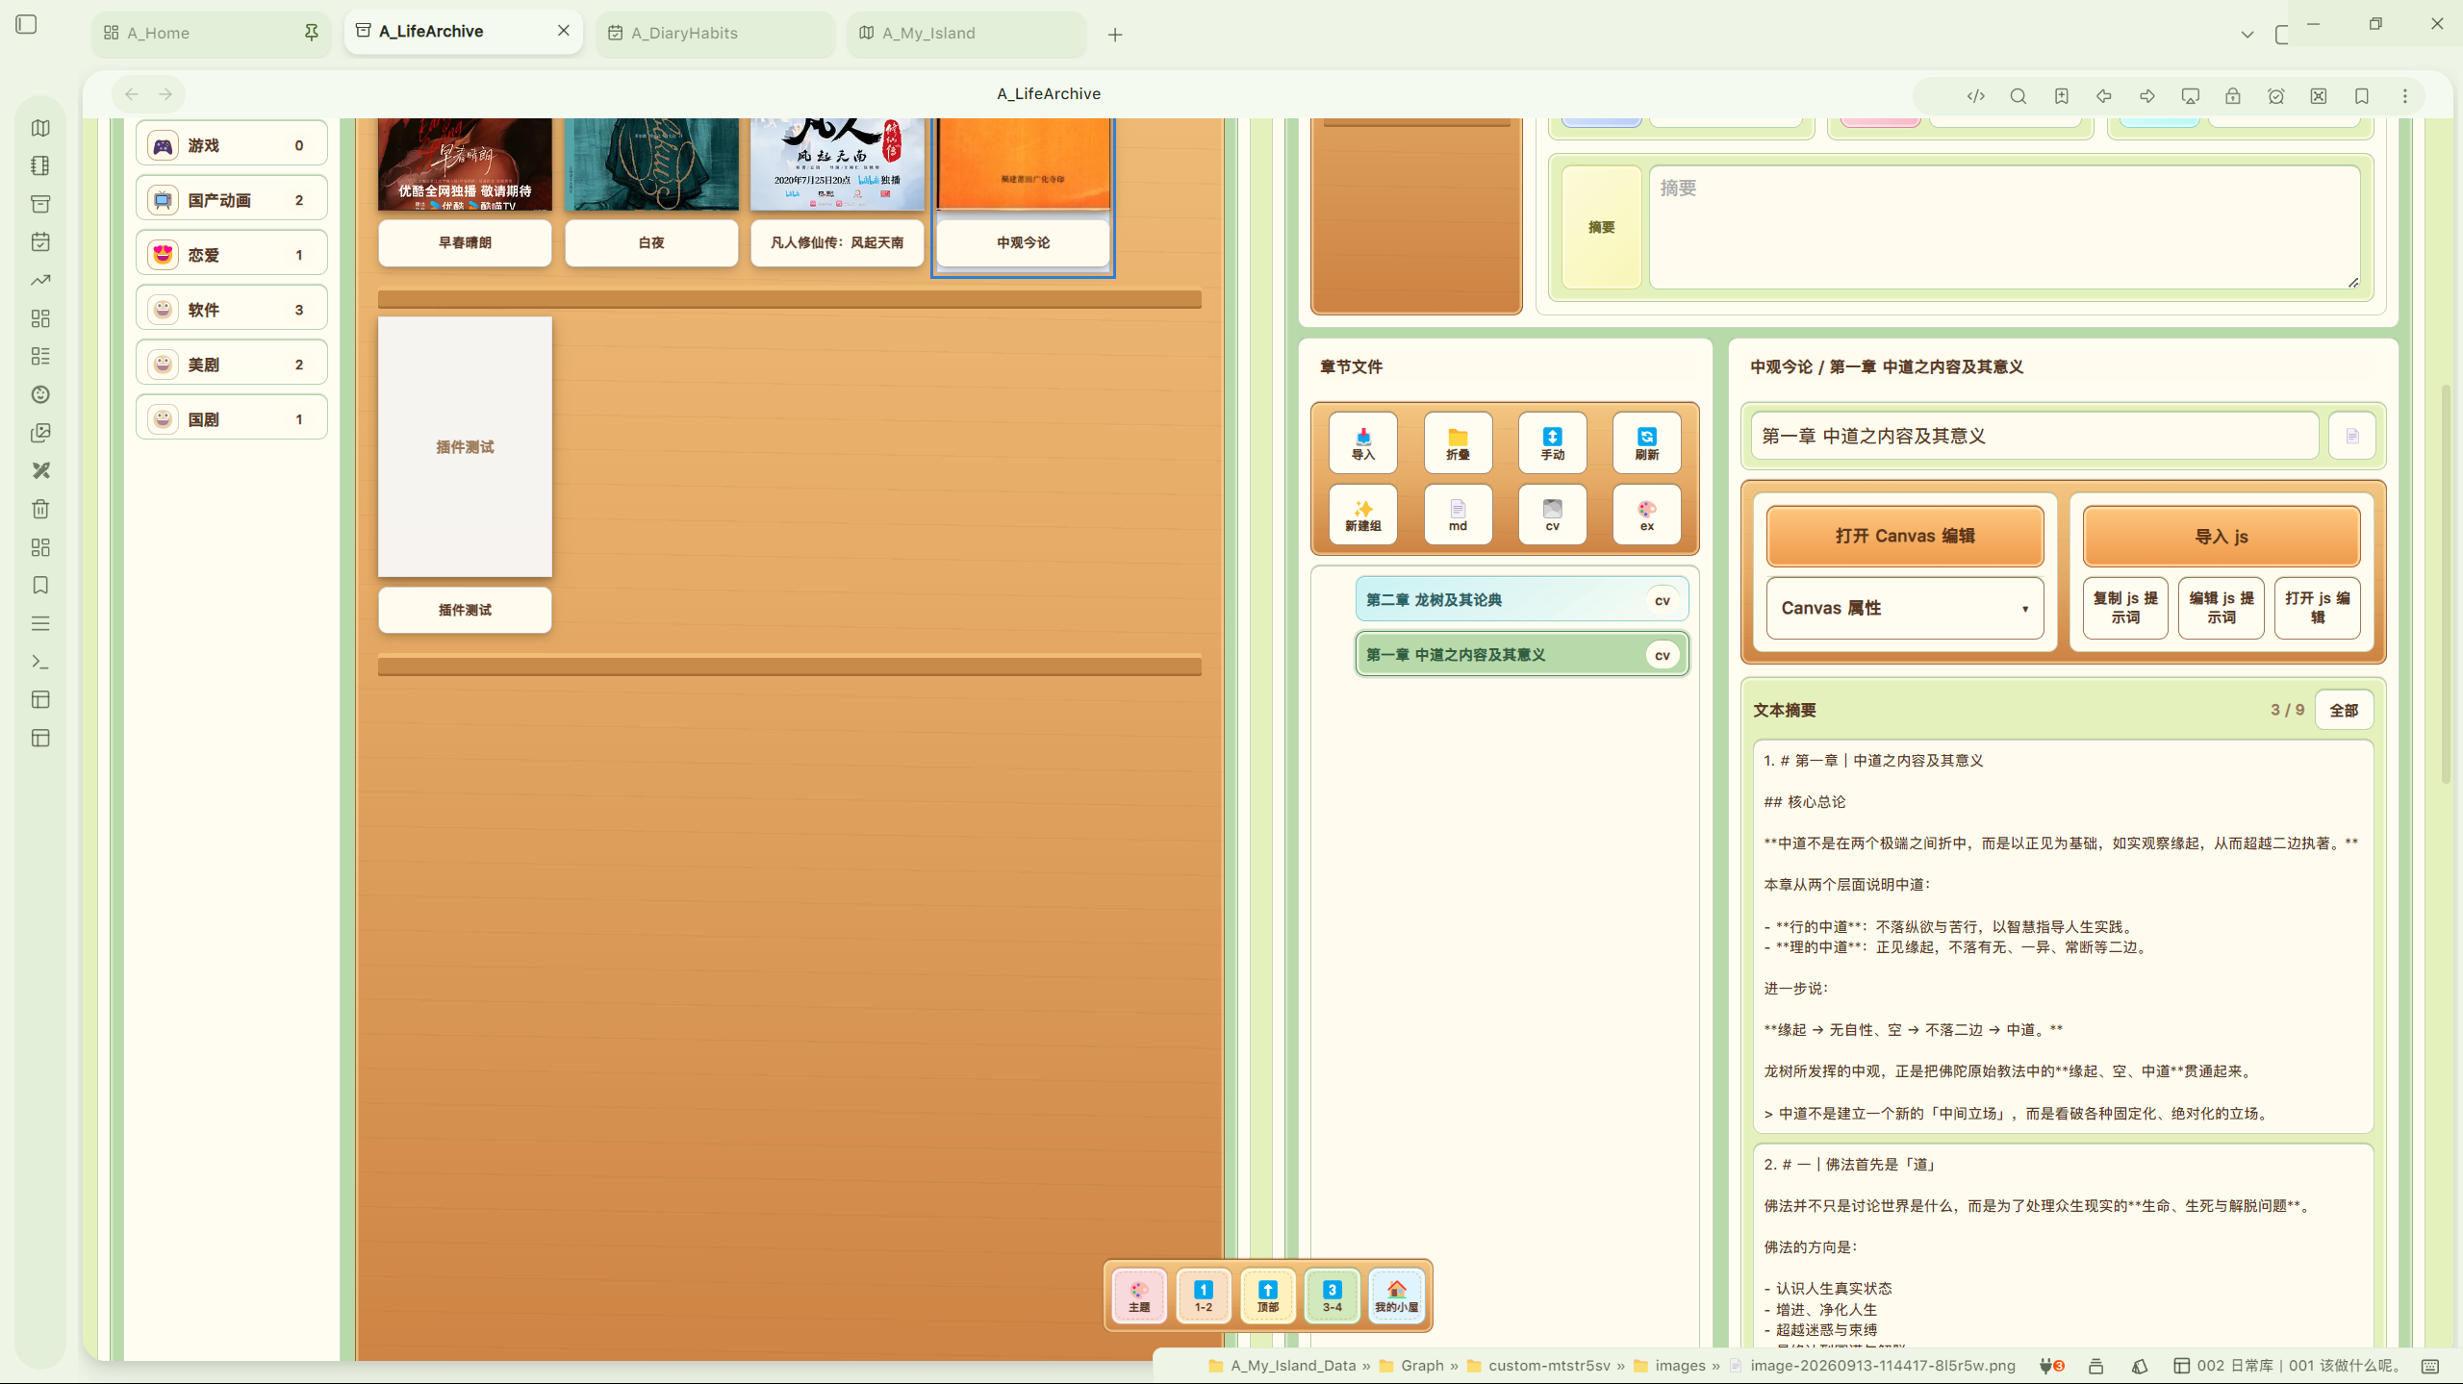This screenshot has height=1384, width=2463.
Task: Click the 摘要 text area
Action: (x=2004, y=227)
